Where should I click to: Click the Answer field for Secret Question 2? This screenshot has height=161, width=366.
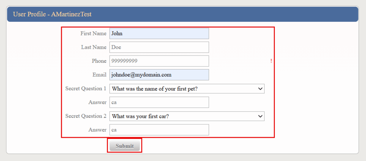click(x=159, y=130)
